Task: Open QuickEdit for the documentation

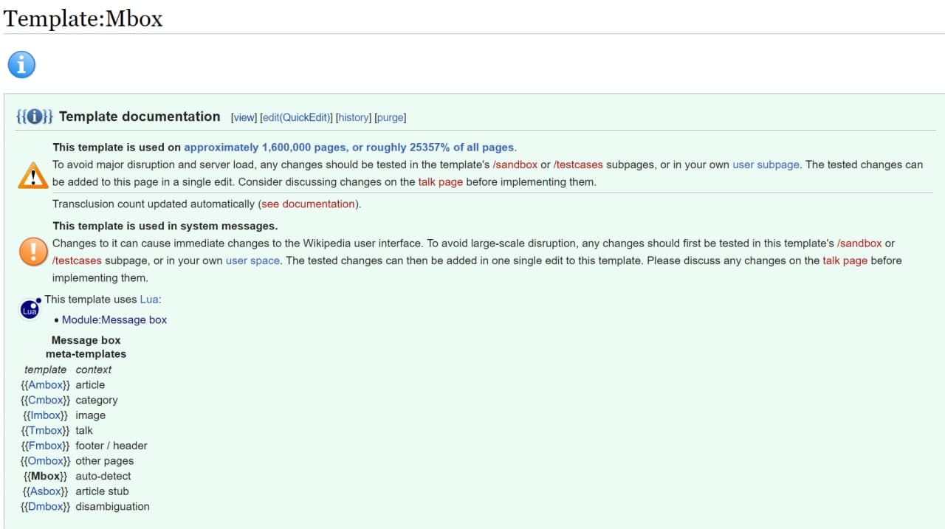Action: tap(306, 117)
